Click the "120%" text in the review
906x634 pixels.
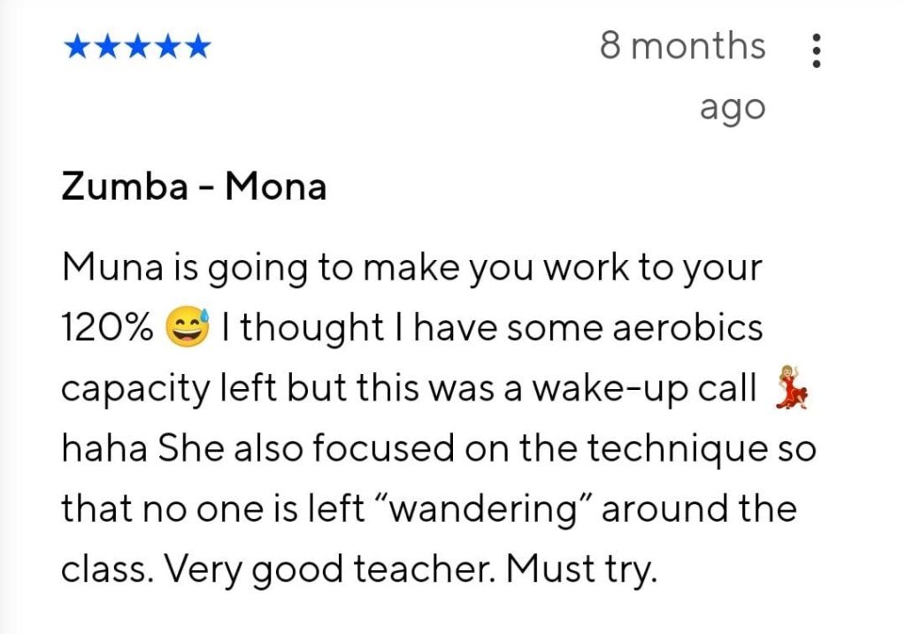click(x=106, y=329)
